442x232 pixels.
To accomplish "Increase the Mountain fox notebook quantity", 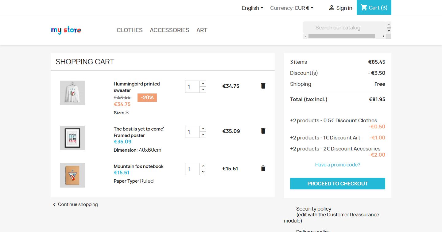I will pos(203,166).
